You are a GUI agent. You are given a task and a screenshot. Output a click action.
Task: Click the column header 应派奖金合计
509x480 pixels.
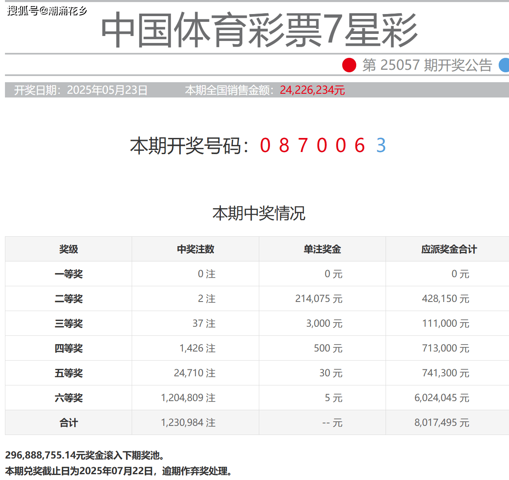449,249
